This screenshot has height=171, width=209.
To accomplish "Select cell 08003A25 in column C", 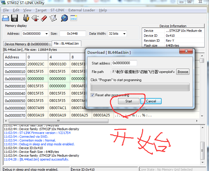I will tap(103, 115).
